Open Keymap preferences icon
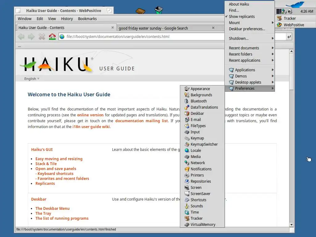316x237 pixels. 187,138
